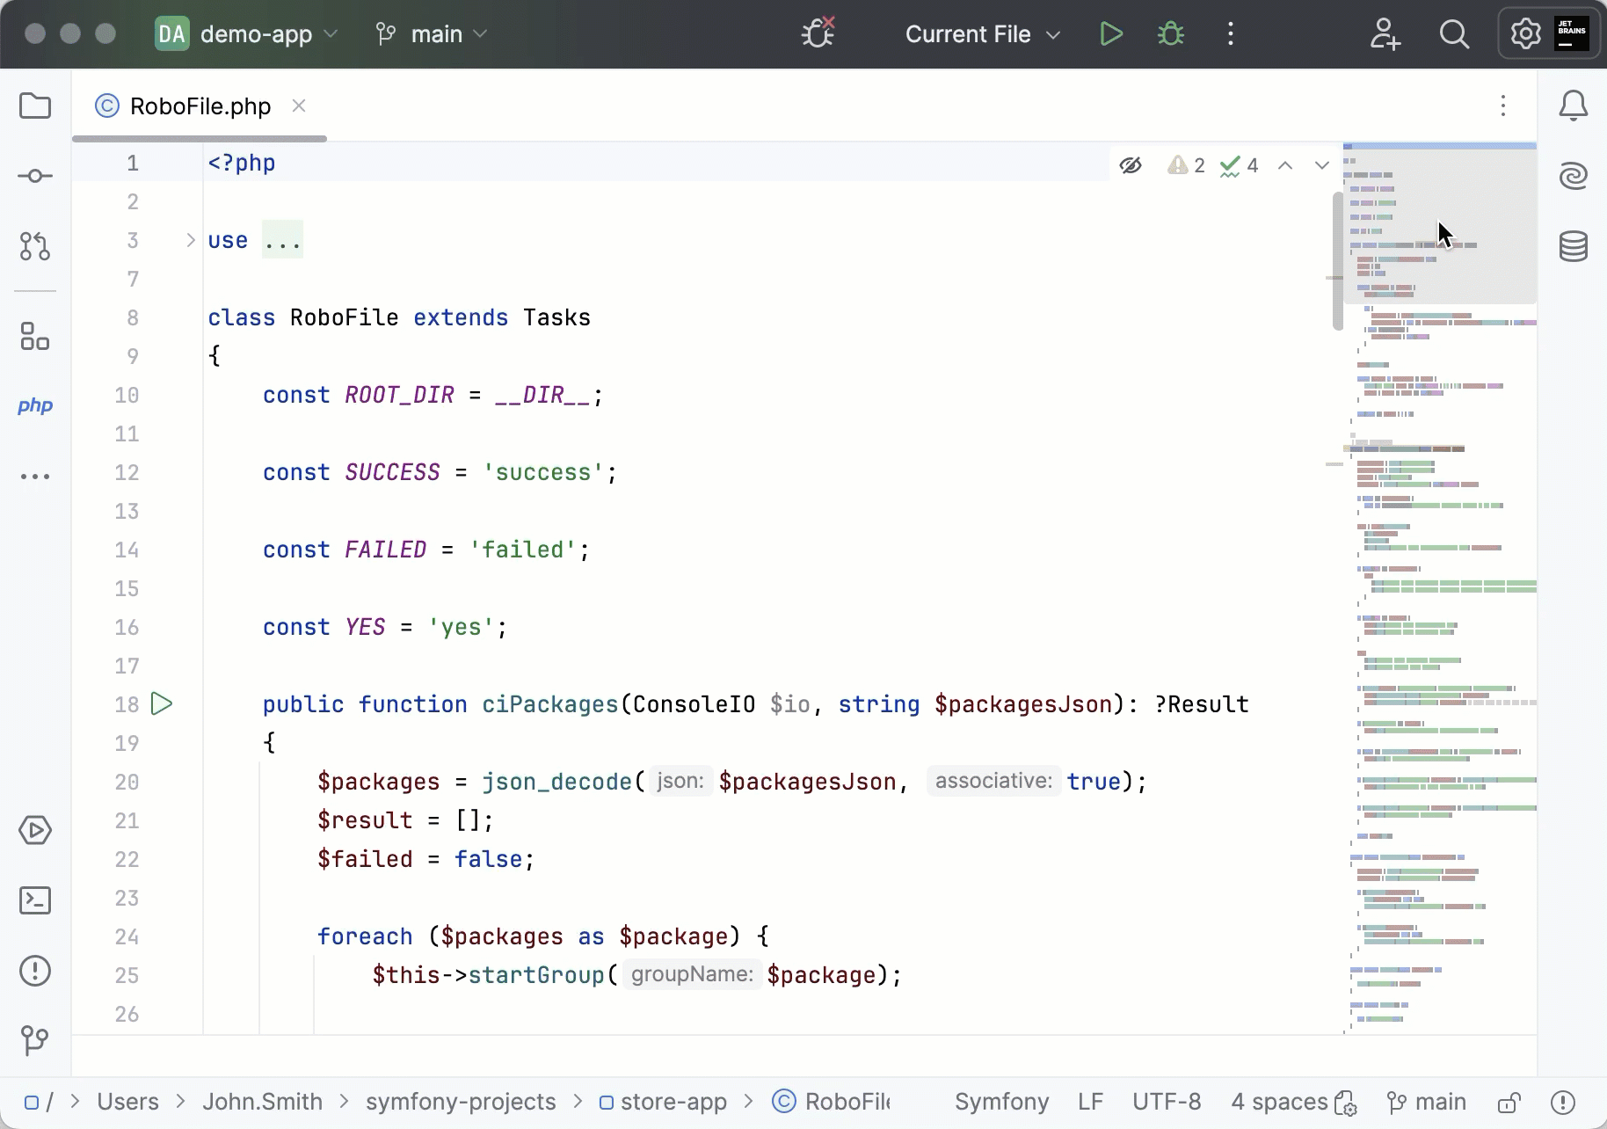Open the Current File run configuration dropdown

982,33
